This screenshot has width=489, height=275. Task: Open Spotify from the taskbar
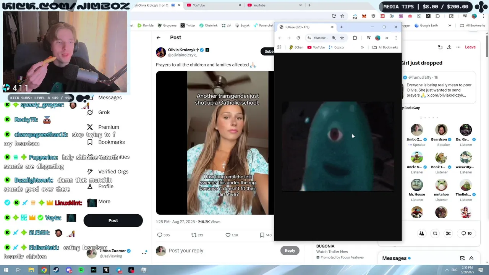pyautogui.click(x=81, y=270)
